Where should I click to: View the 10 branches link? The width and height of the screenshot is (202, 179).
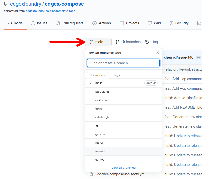[x=128, y=42]
